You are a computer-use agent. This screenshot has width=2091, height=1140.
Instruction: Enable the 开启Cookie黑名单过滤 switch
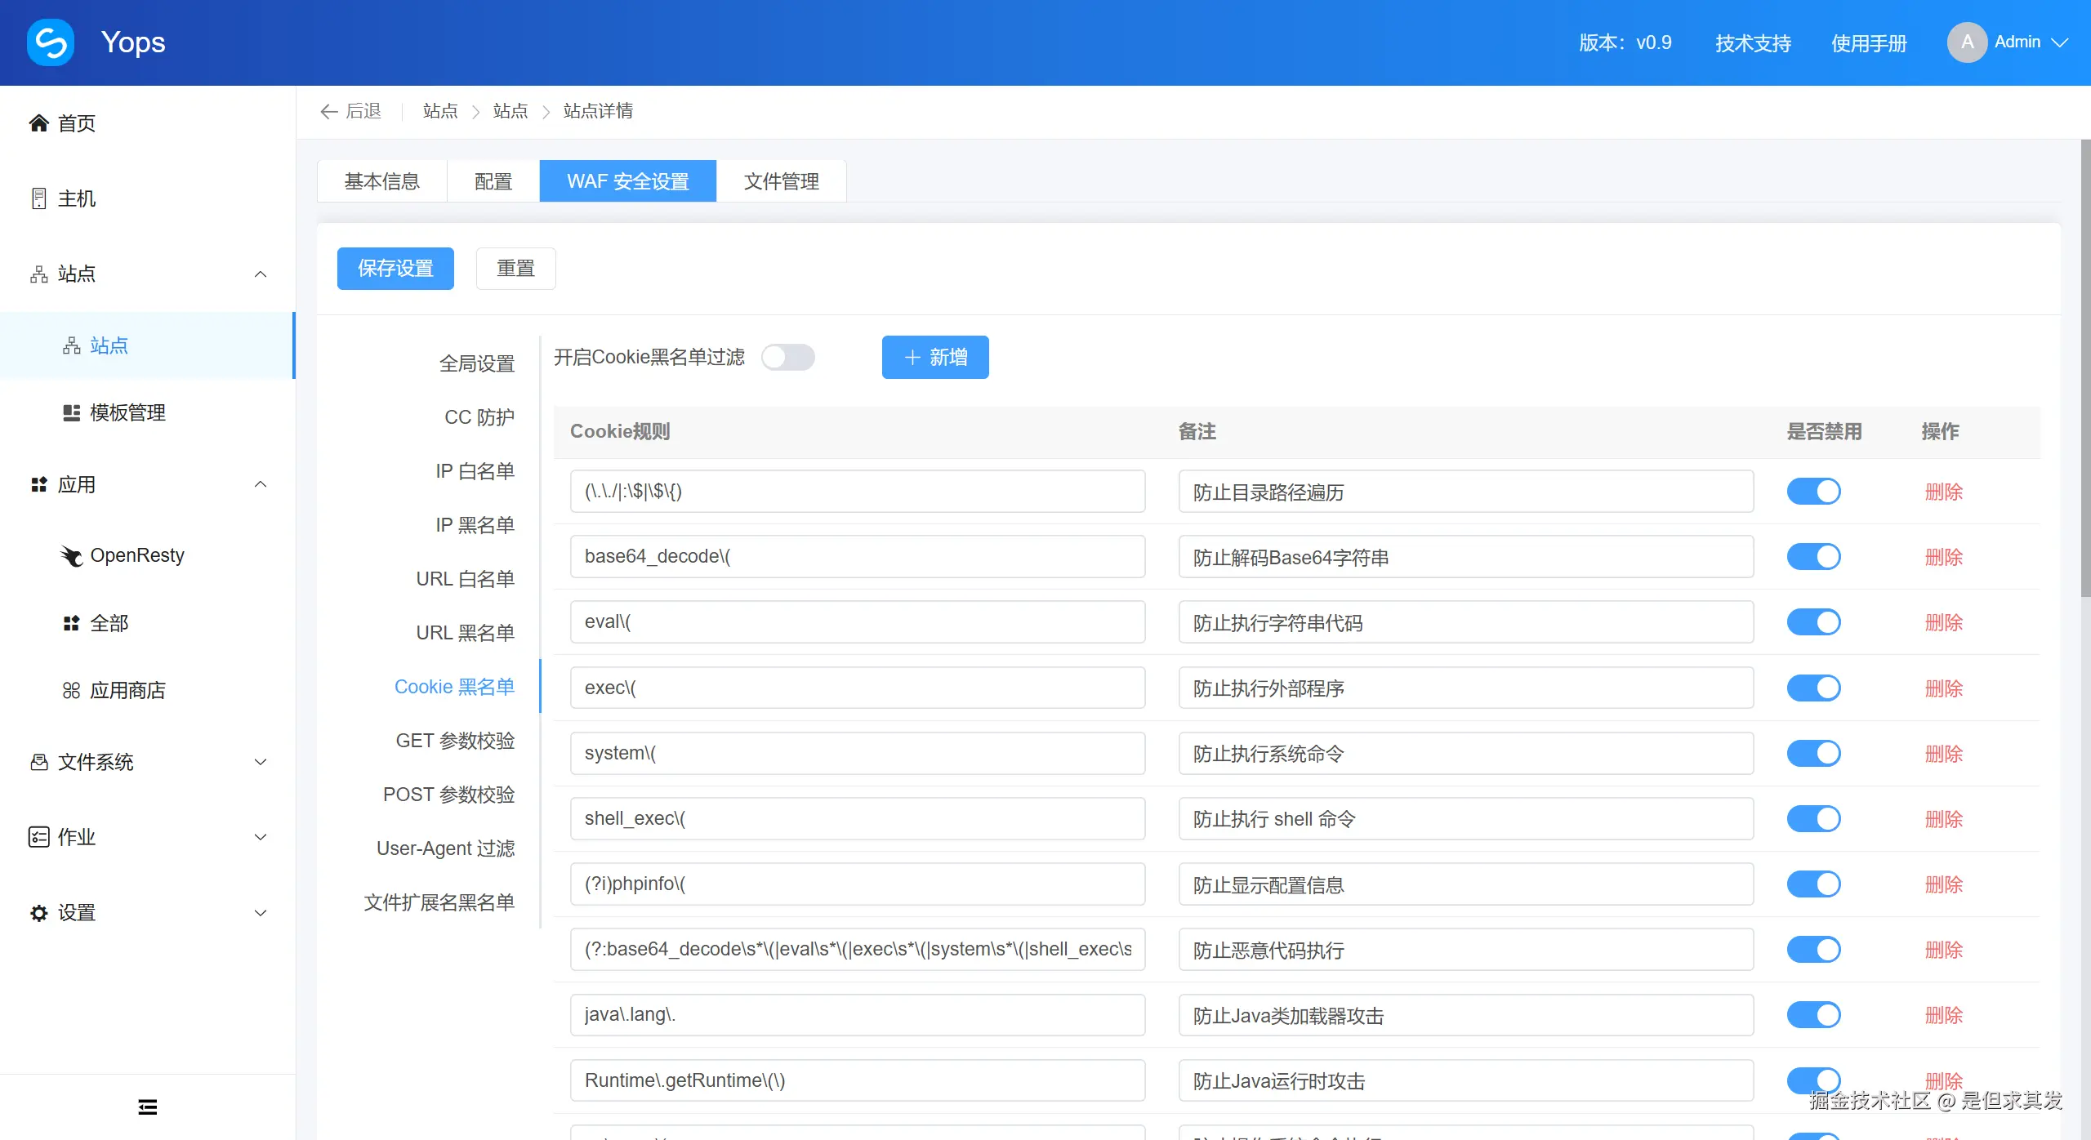coord(787,358)
